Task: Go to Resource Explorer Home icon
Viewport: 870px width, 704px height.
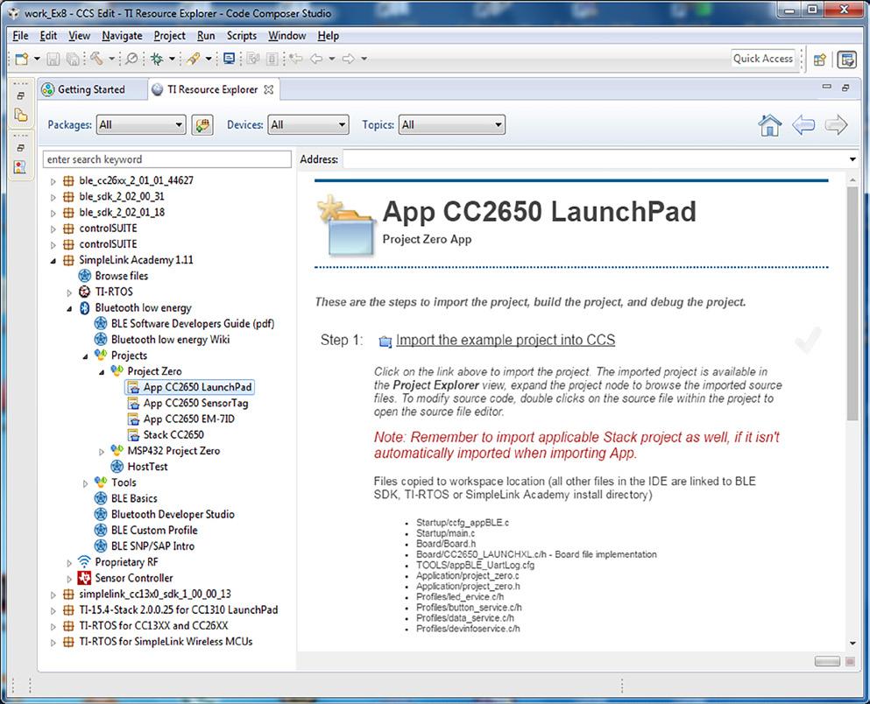Action: coord(769,124)
